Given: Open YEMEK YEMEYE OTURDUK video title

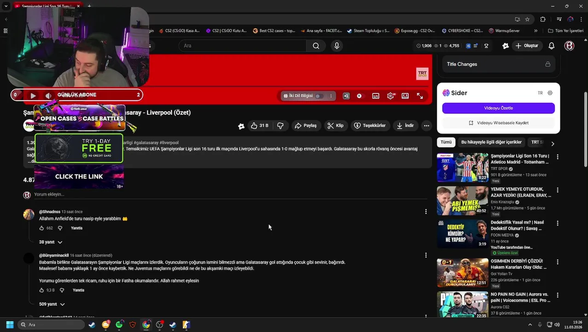Looking at the screenshot, I should (521, 192).
